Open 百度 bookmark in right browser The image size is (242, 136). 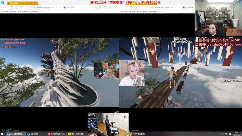tap(132, 11)
